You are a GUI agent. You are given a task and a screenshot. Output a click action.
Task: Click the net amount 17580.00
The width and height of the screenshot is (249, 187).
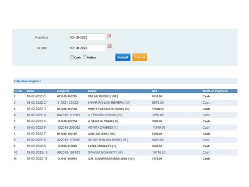point(158,109)
